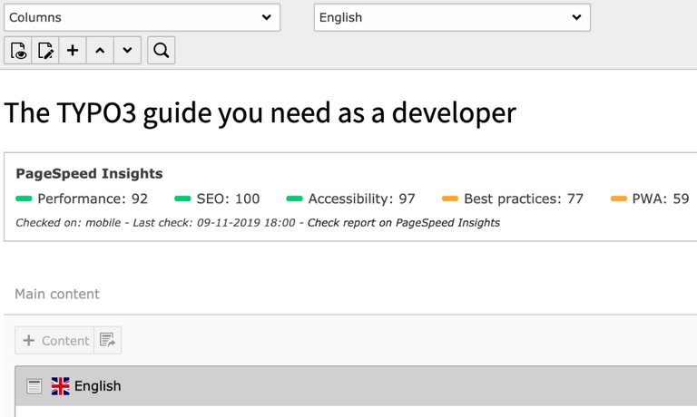Click the SEO: 100 score
Image resolution: width=697 pixels, height=417 pixels.
[227, 199]
